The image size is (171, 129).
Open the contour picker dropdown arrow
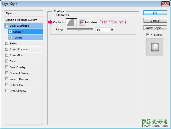[75, 22]
